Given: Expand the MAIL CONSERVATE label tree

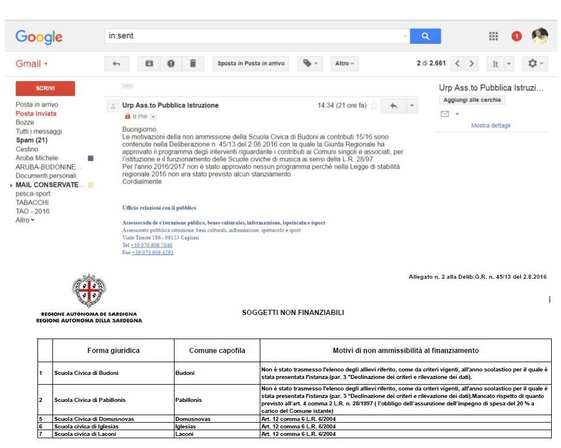Looking at the screenshot, I should pyautogui.click(x=12, y=185).
